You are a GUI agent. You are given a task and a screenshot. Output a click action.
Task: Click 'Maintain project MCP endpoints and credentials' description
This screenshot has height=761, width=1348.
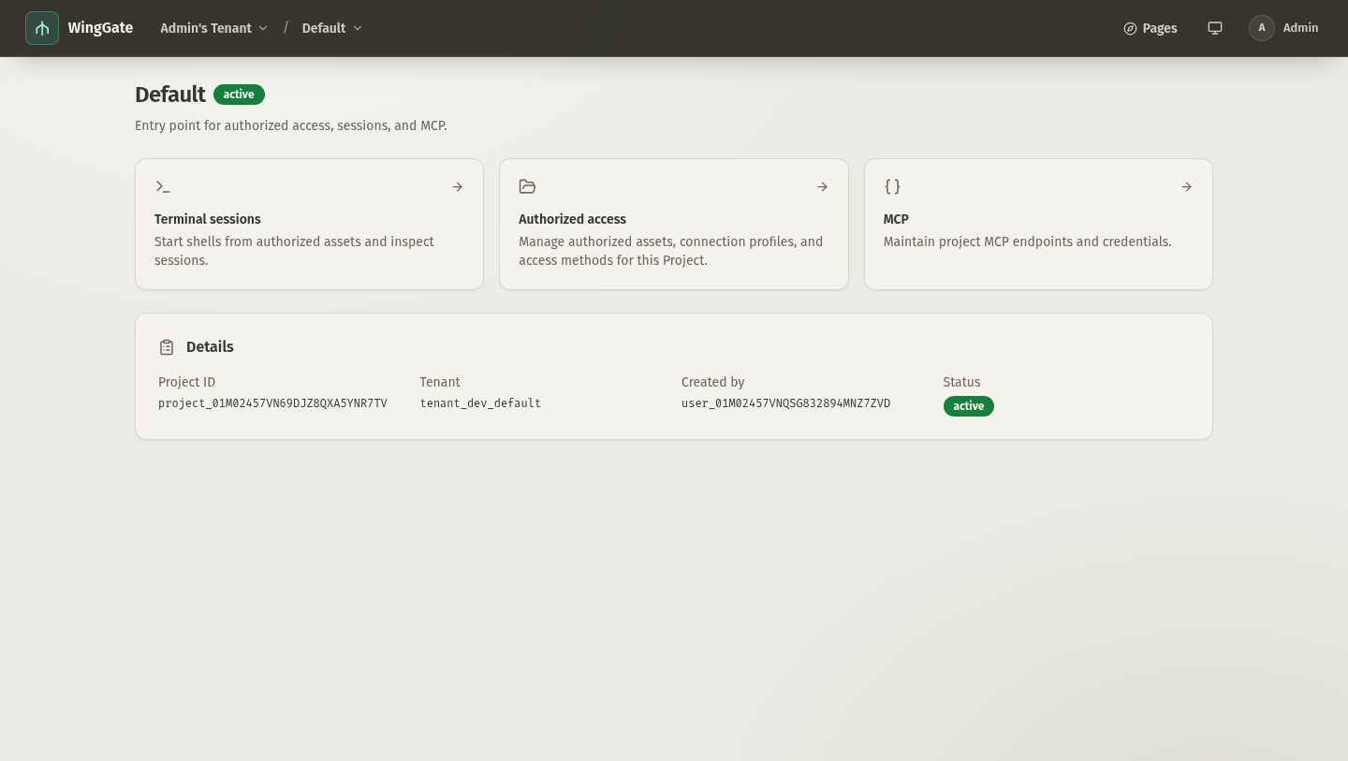1027,241
